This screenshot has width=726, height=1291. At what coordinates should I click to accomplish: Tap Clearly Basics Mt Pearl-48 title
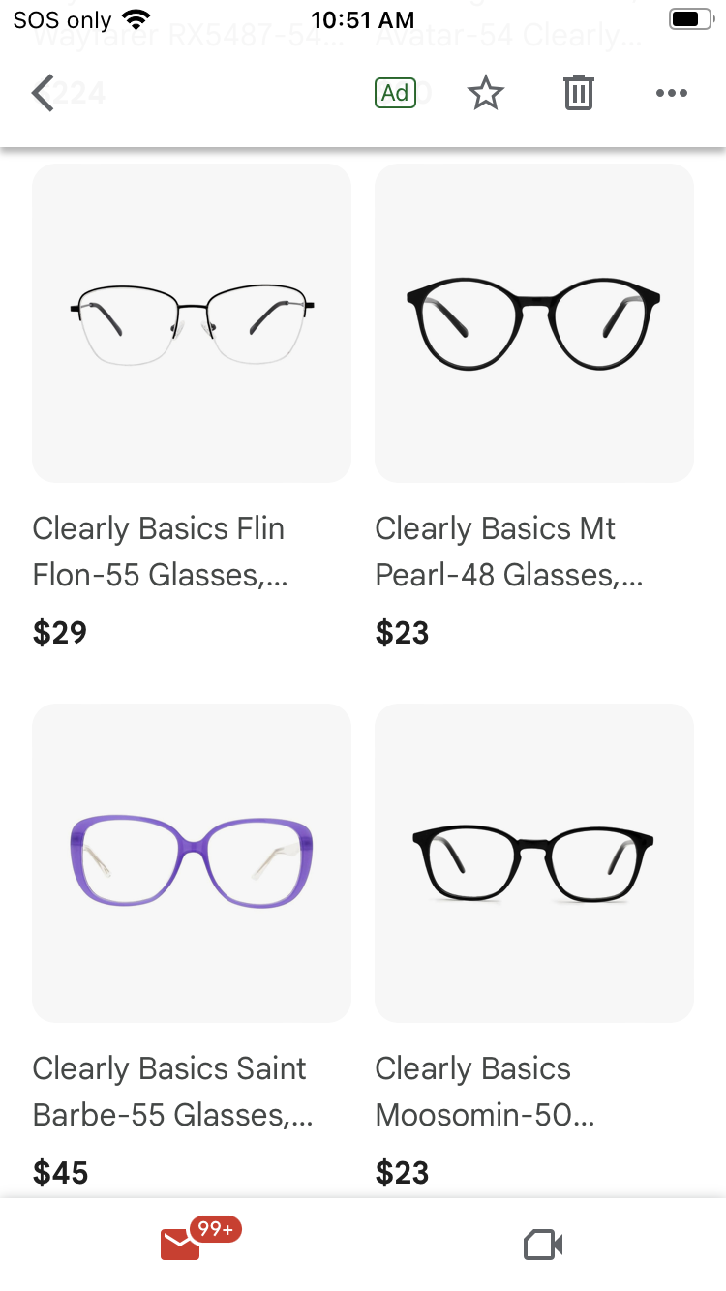point(509,552)
